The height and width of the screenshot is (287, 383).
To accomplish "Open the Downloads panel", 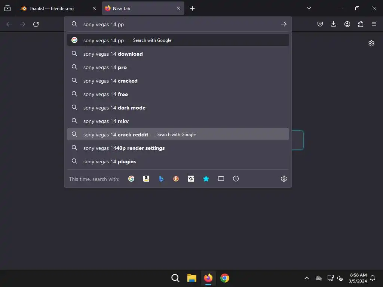I will coord(333,24).
